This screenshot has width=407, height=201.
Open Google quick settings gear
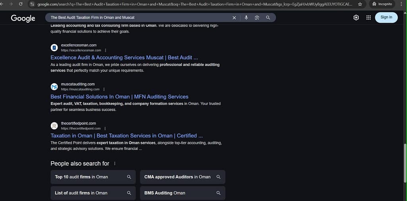356,17
